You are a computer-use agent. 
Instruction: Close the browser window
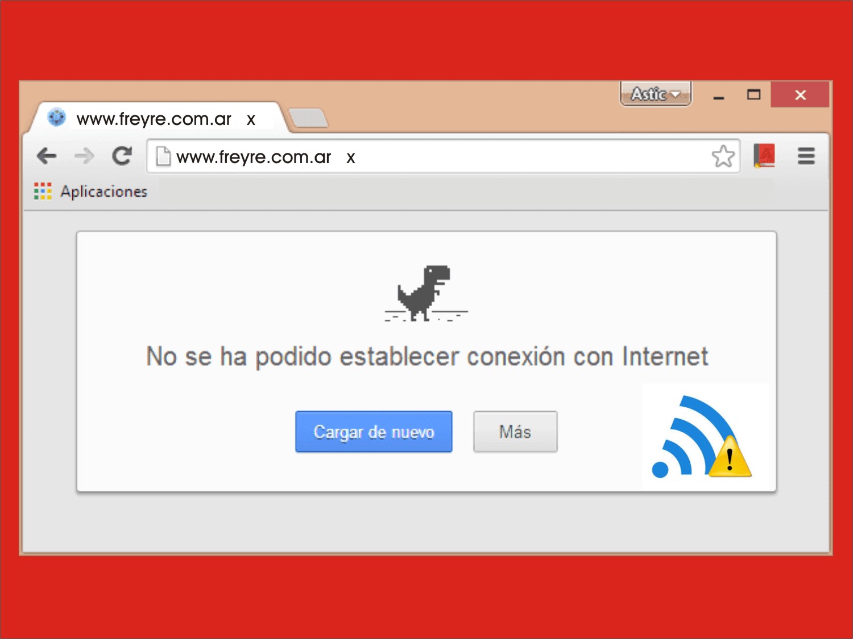tap(800, 95)
